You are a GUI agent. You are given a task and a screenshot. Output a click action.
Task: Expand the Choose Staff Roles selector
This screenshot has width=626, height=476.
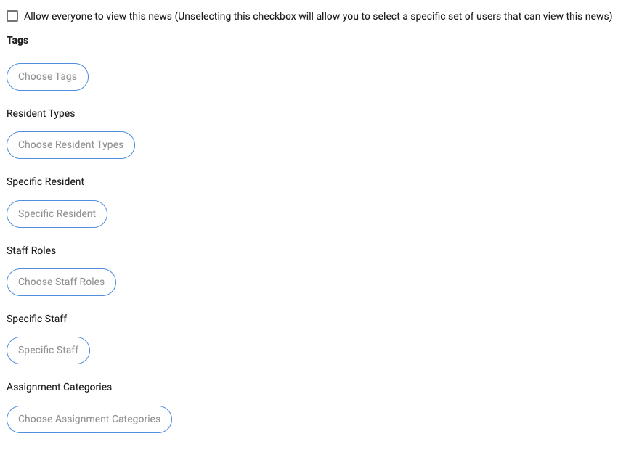pos(61,282)
